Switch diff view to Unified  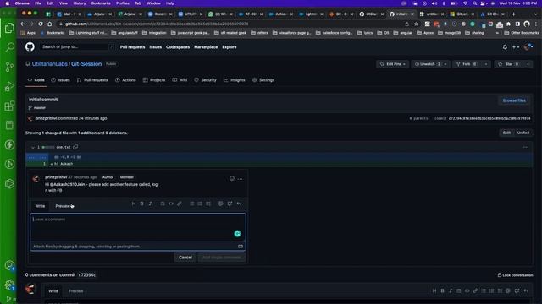point(523,133)
